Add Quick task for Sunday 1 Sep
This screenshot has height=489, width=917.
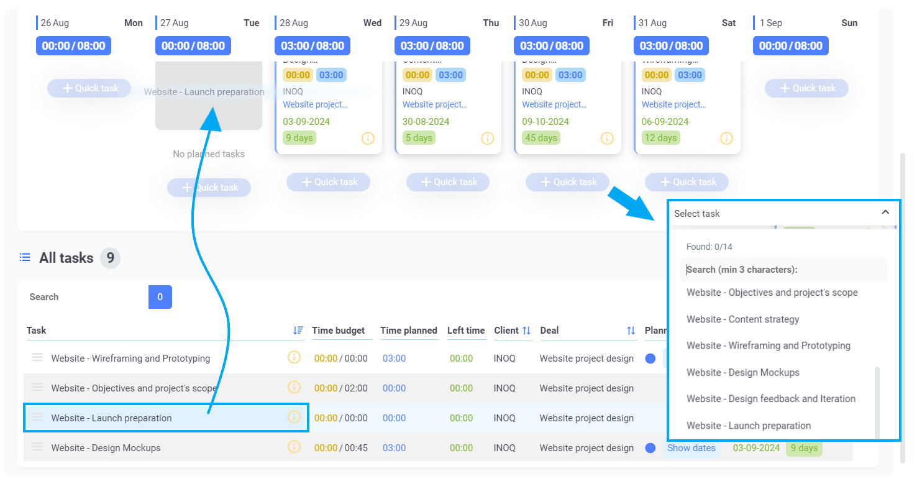[x=806, y=88]
